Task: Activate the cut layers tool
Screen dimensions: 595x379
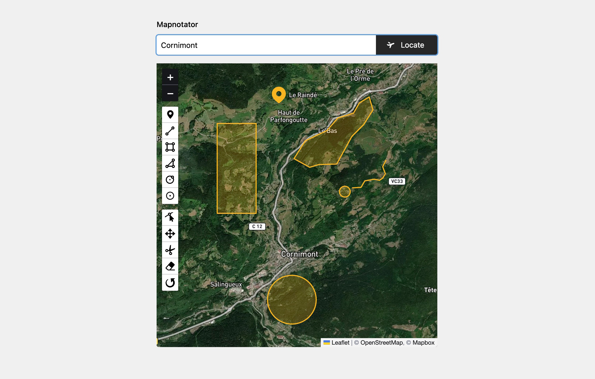Action: (x=170, y=250)
